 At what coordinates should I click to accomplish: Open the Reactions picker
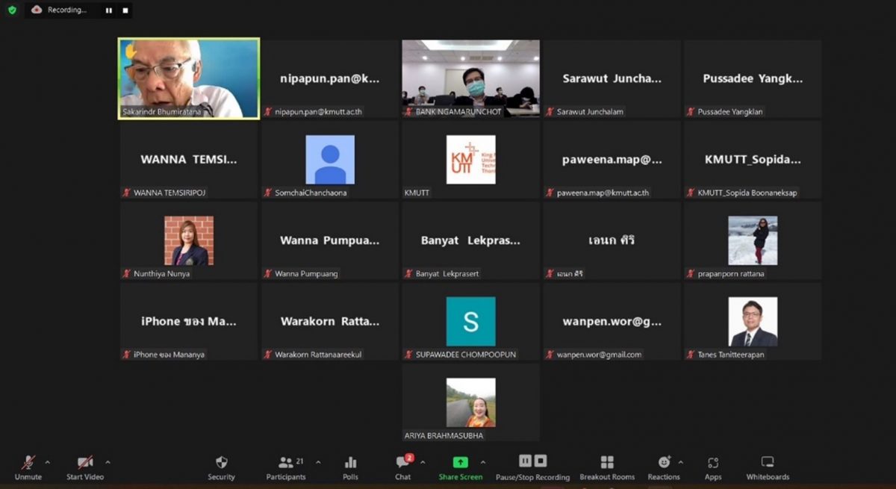point(664,467)
